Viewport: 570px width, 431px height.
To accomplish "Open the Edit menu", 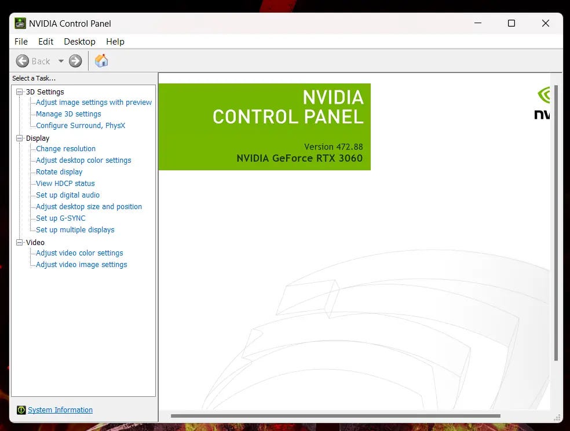I will point(46,42).
